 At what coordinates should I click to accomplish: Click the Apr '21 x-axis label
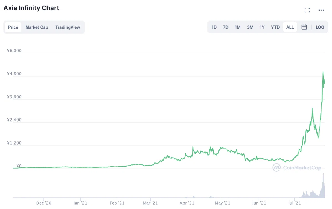pos(187,203)
